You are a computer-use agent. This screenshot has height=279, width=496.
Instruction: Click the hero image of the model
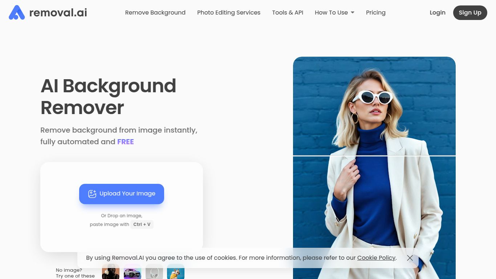(374, 109)
